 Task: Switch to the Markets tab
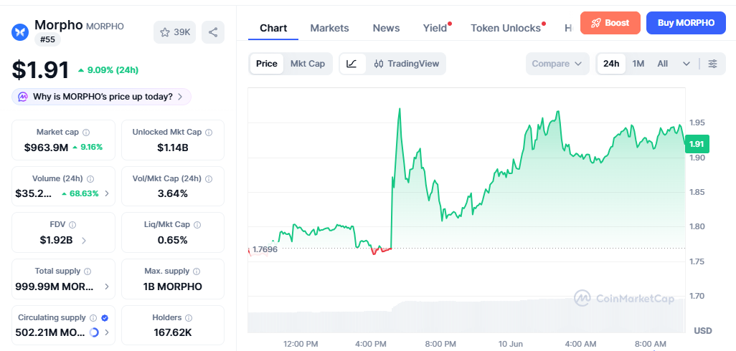coord(329,28)
